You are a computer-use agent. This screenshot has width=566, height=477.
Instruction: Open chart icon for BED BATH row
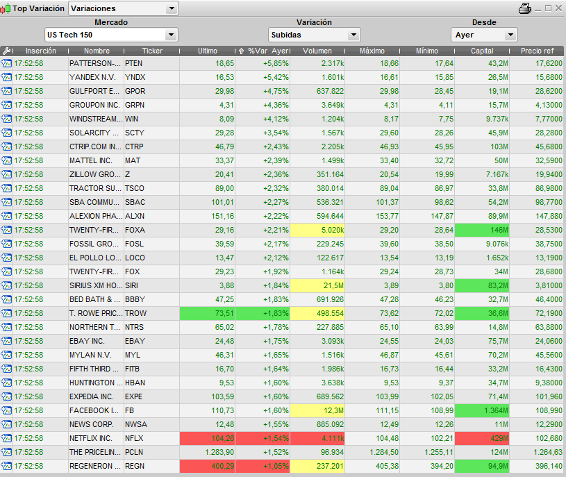click(6, 299)
